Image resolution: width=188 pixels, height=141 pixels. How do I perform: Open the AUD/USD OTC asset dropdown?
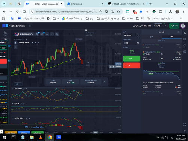coord(24,34)
